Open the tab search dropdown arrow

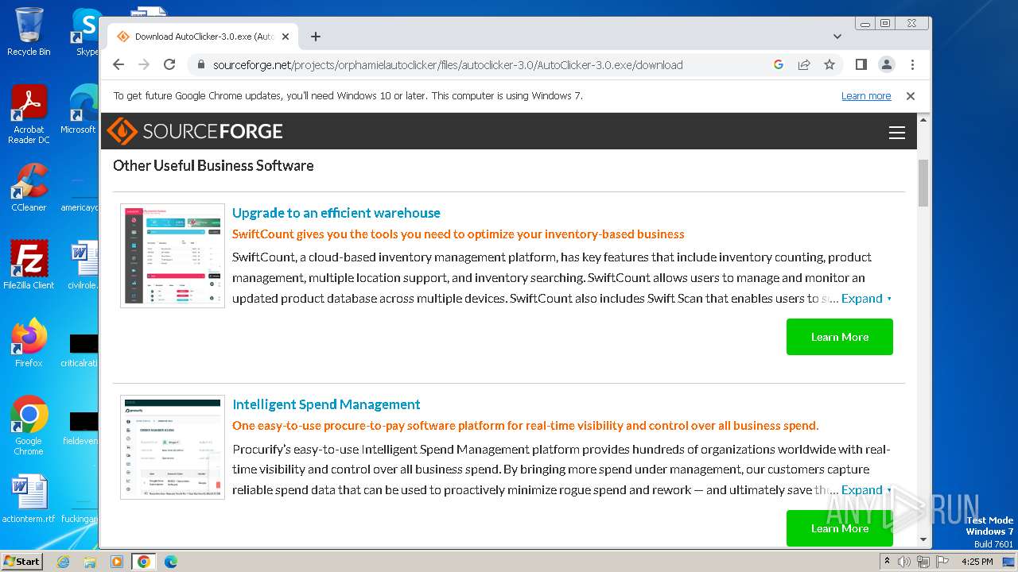837,37
